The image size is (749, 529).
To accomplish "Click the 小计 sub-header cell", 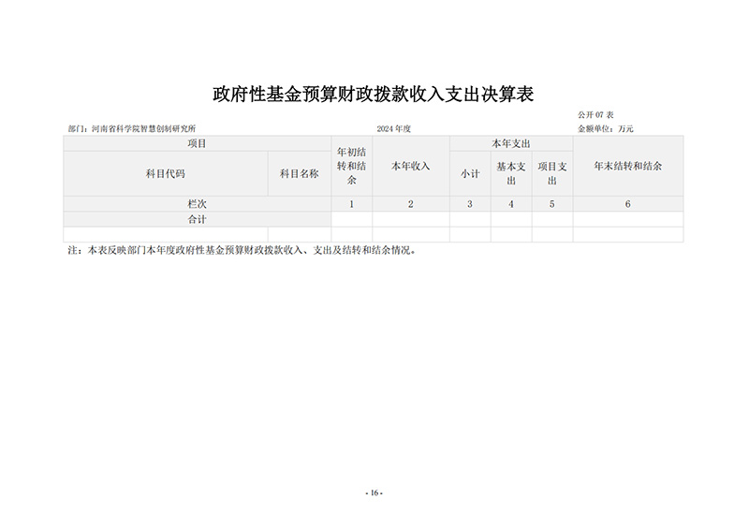I will (470, 174).
